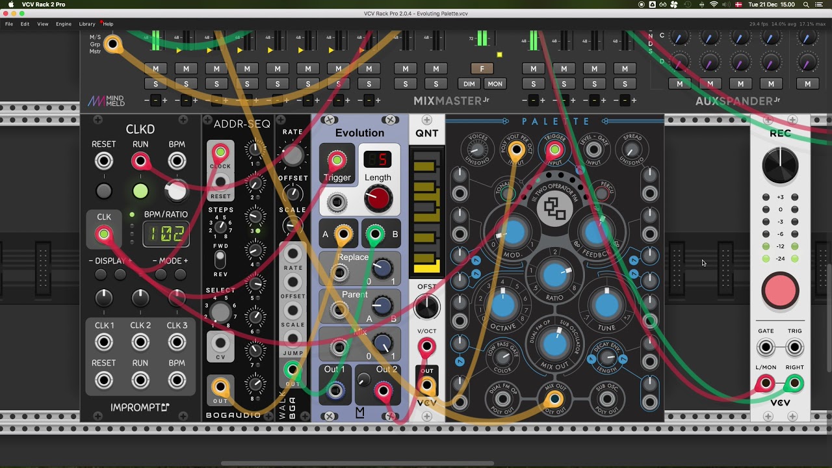Click the Wi-Fi status icon
Screen dimensions: 832x468
(714, 5)
